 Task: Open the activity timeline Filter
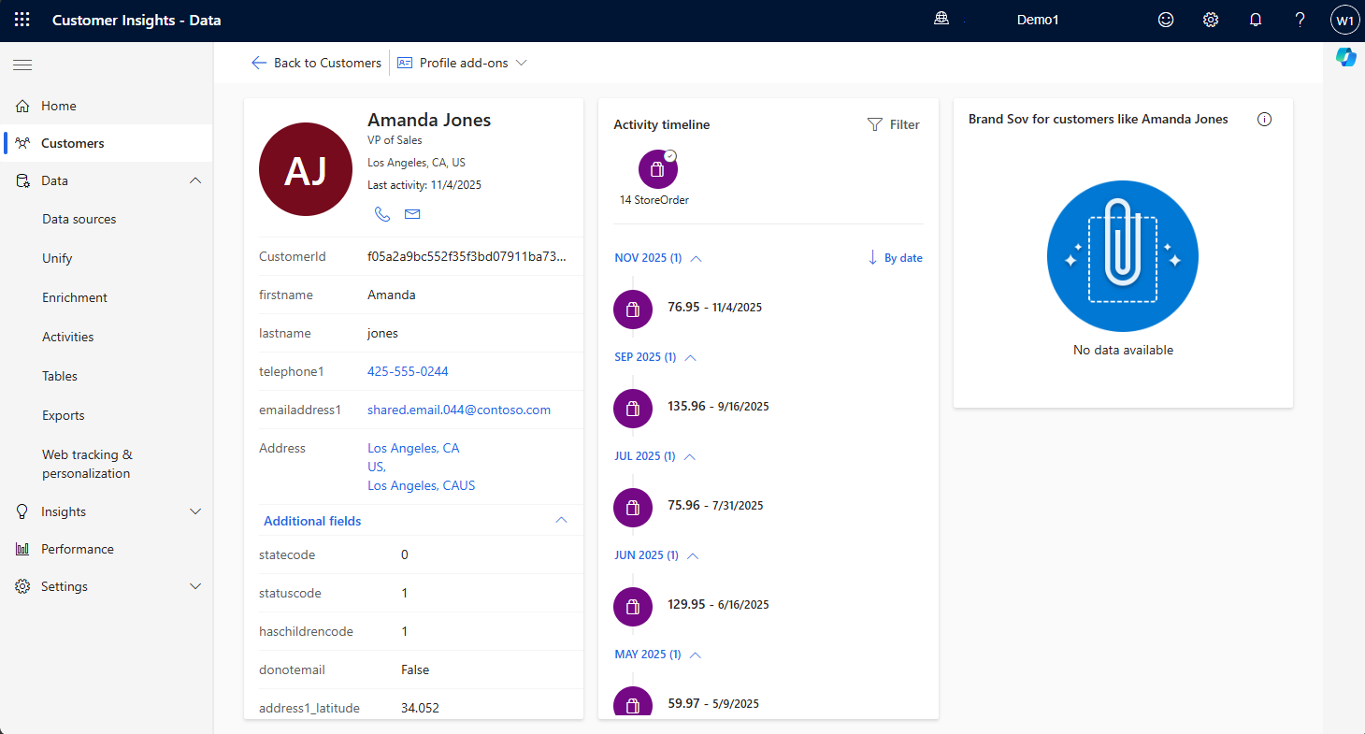pyautogui.click(x=894, y=124)
